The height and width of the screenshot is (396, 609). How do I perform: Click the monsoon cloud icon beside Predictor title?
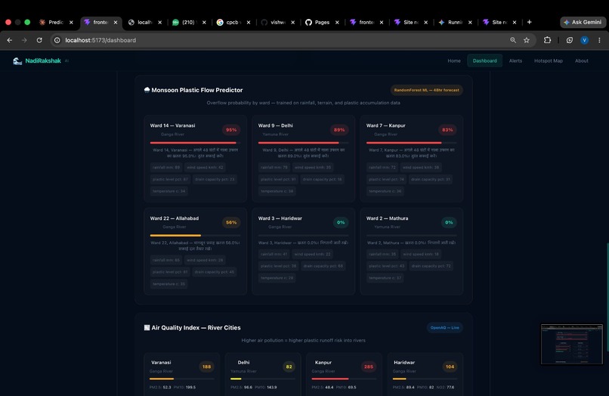click(147, 90)
